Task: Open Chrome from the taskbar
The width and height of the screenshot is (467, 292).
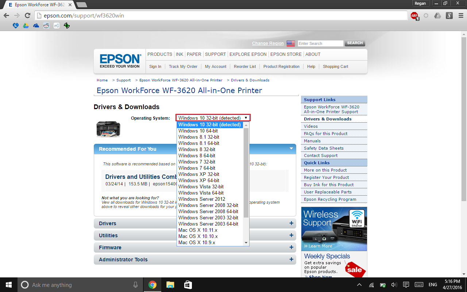Action: pyautogui.click(x=153, y=285)
